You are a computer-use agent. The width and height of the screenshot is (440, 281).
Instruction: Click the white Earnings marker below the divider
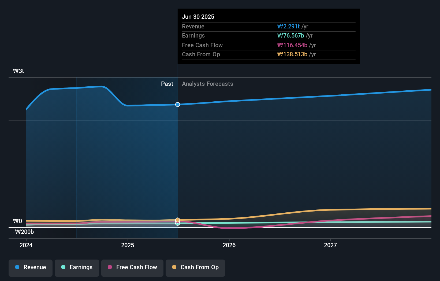[177, 223]
